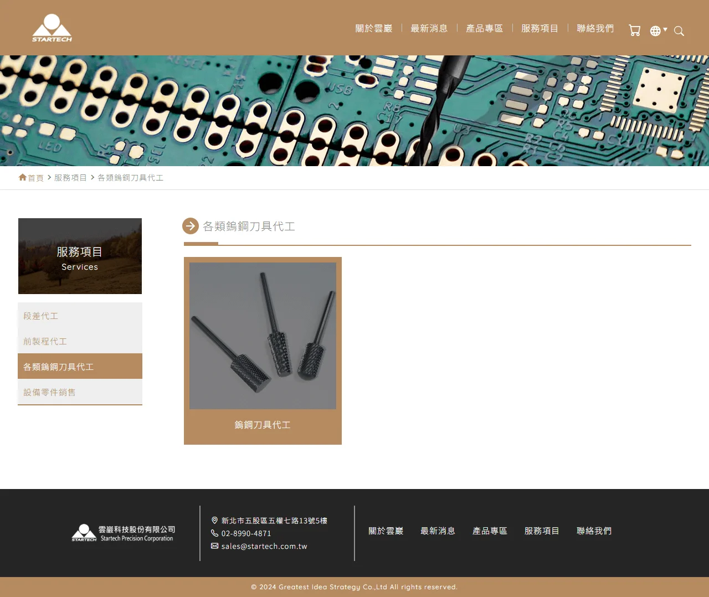Click the 各類鎢鋼刀具代工 breadcrumb entry

pyautogui.click(x=131, y=178)
